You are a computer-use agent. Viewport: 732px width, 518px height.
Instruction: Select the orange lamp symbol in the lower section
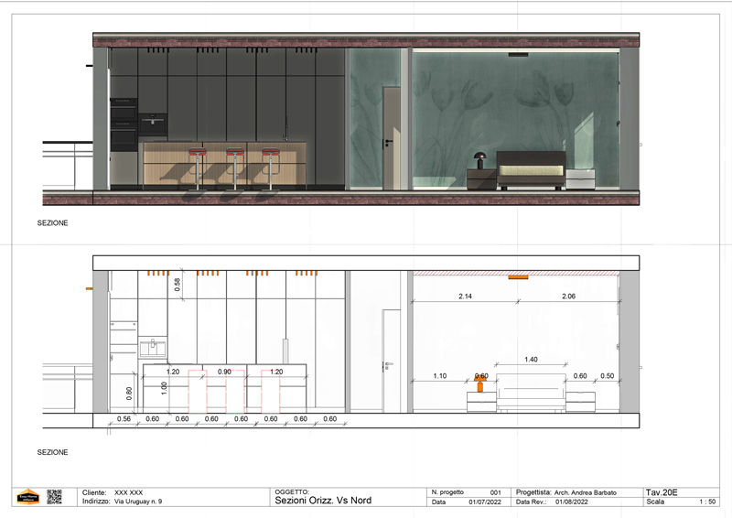pos(479,384)
